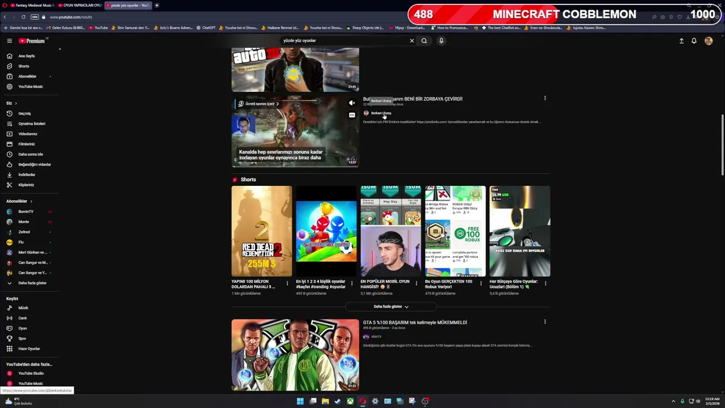The height and width of the screenshot is (408, 725).
Task: Expand the Siz section
Action: (12, 103)
